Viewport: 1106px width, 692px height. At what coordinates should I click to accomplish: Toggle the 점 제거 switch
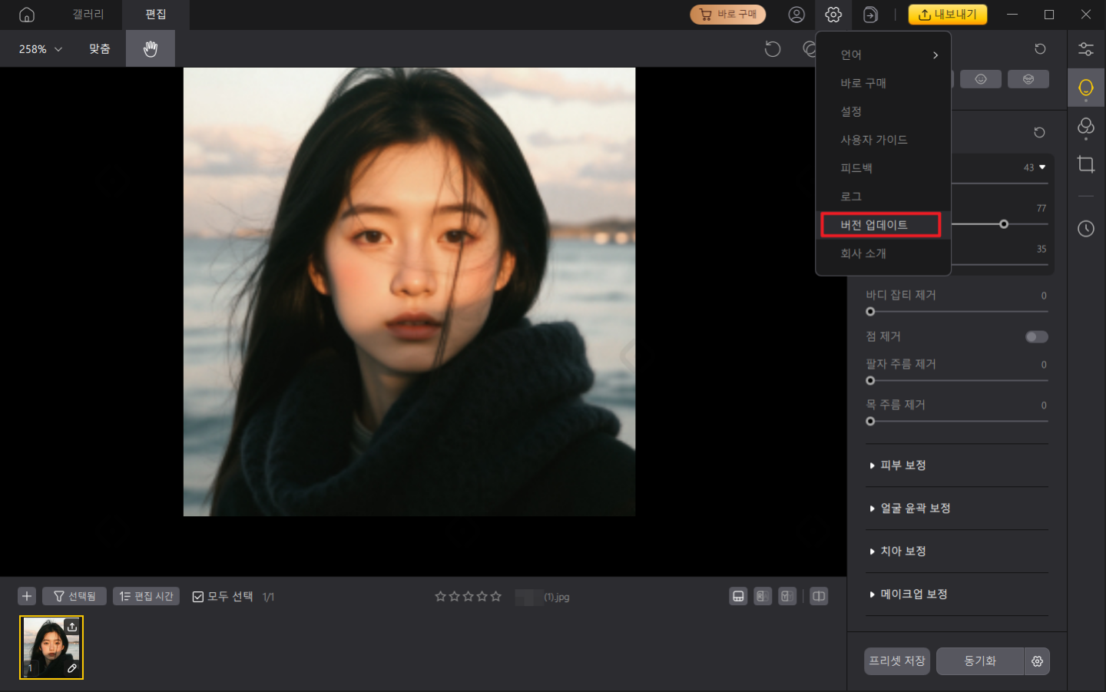click(1036, 337)
